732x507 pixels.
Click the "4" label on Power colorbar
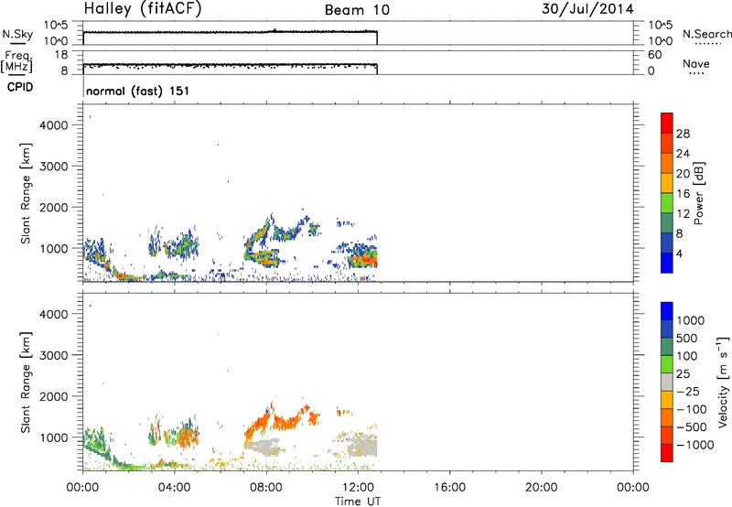tap(679, 253)
